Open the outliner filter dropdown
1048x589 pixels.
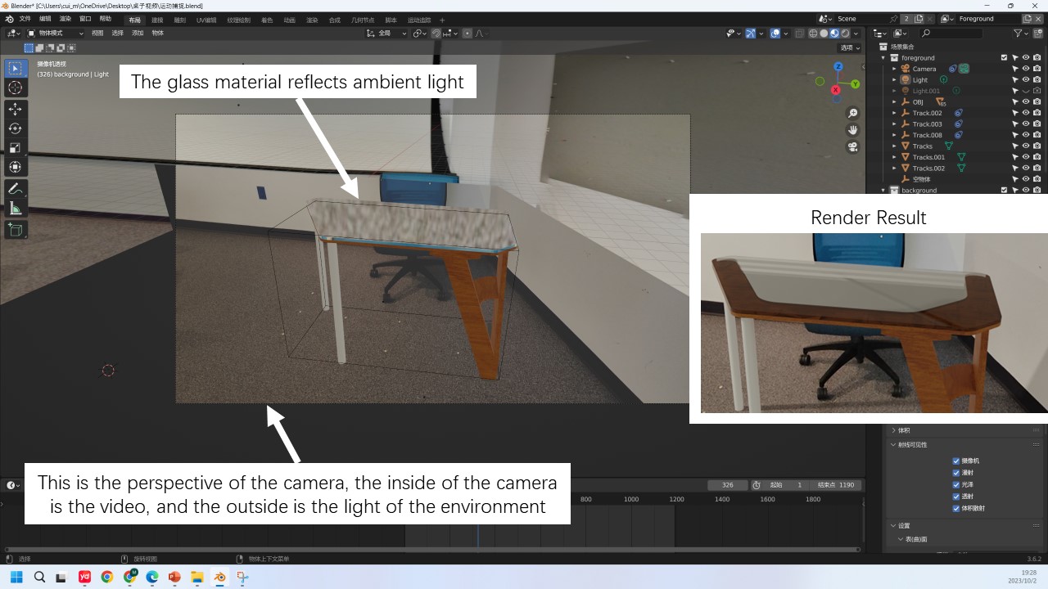(1020, 34)
